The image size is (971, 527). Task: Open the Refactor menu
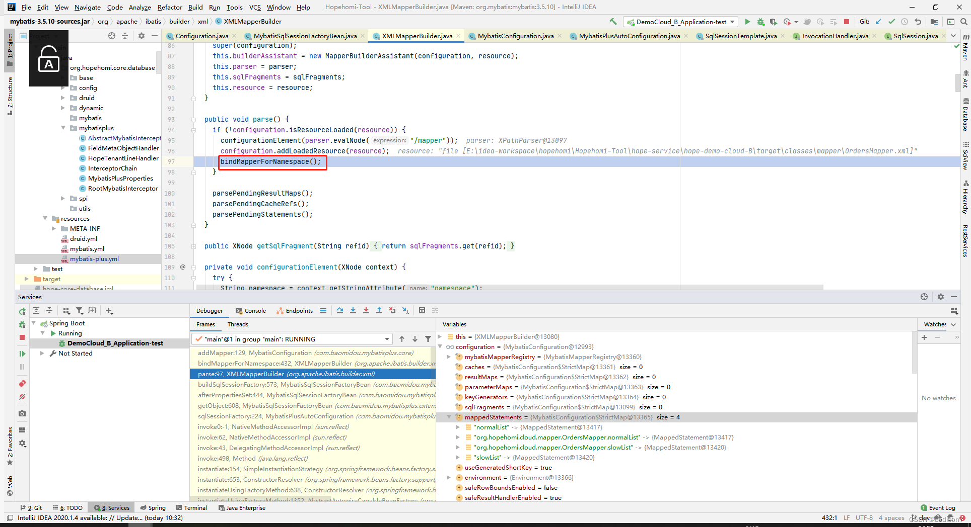coord(170,7)
